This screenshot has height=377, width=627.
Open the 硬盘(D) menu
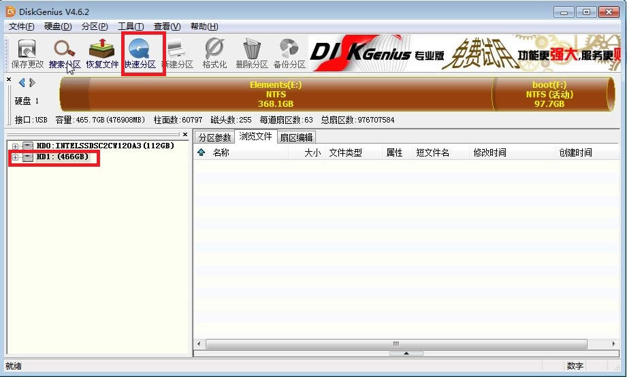tap(57, 27)
